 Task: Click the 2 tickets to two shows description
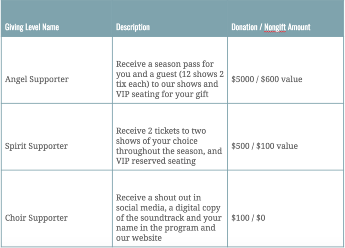169,146
